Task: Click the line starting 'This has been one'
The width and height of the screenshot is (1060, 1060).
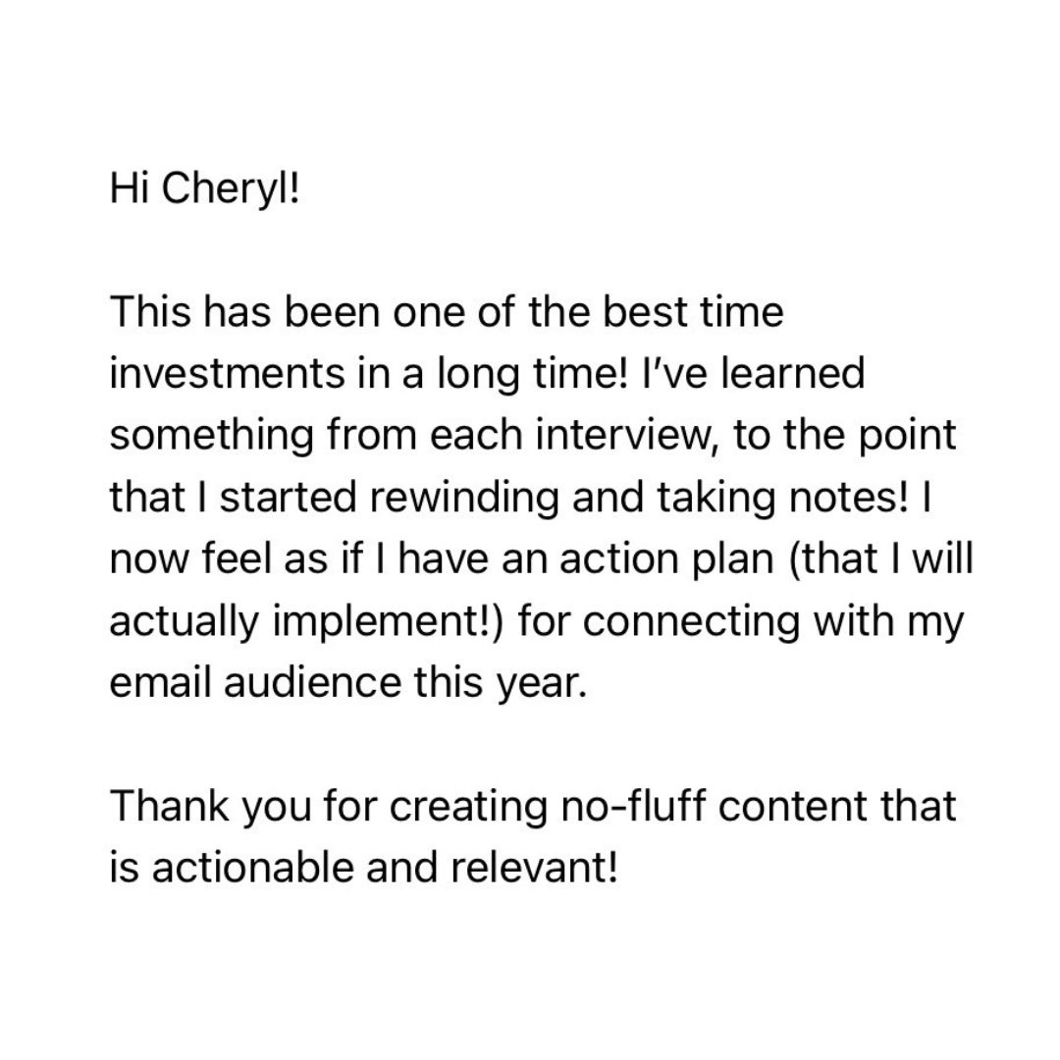Action: coord(447,312)
